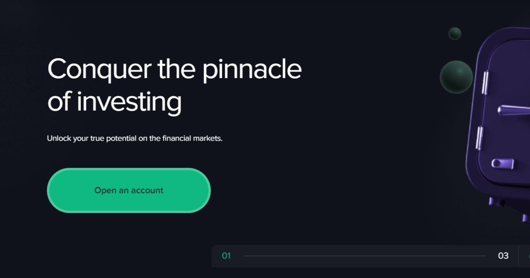Select the 03 total slides number
The width and height of the screenshot is (530, 278).
[503, 256]
